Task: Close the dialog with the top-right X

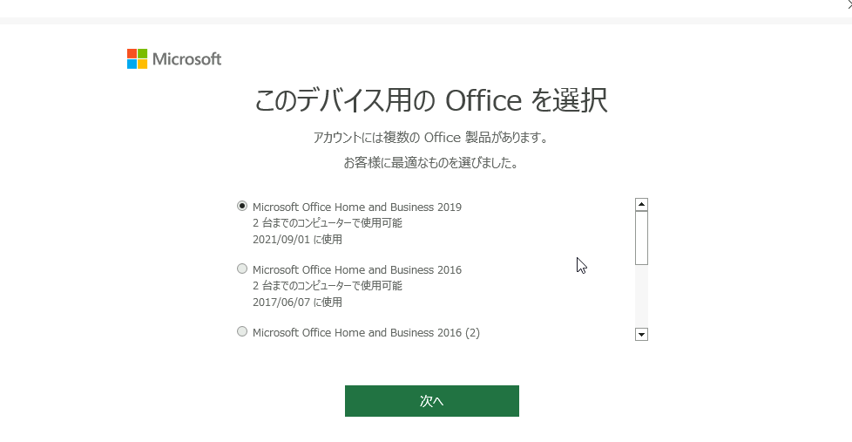Action: coord(849,5)
